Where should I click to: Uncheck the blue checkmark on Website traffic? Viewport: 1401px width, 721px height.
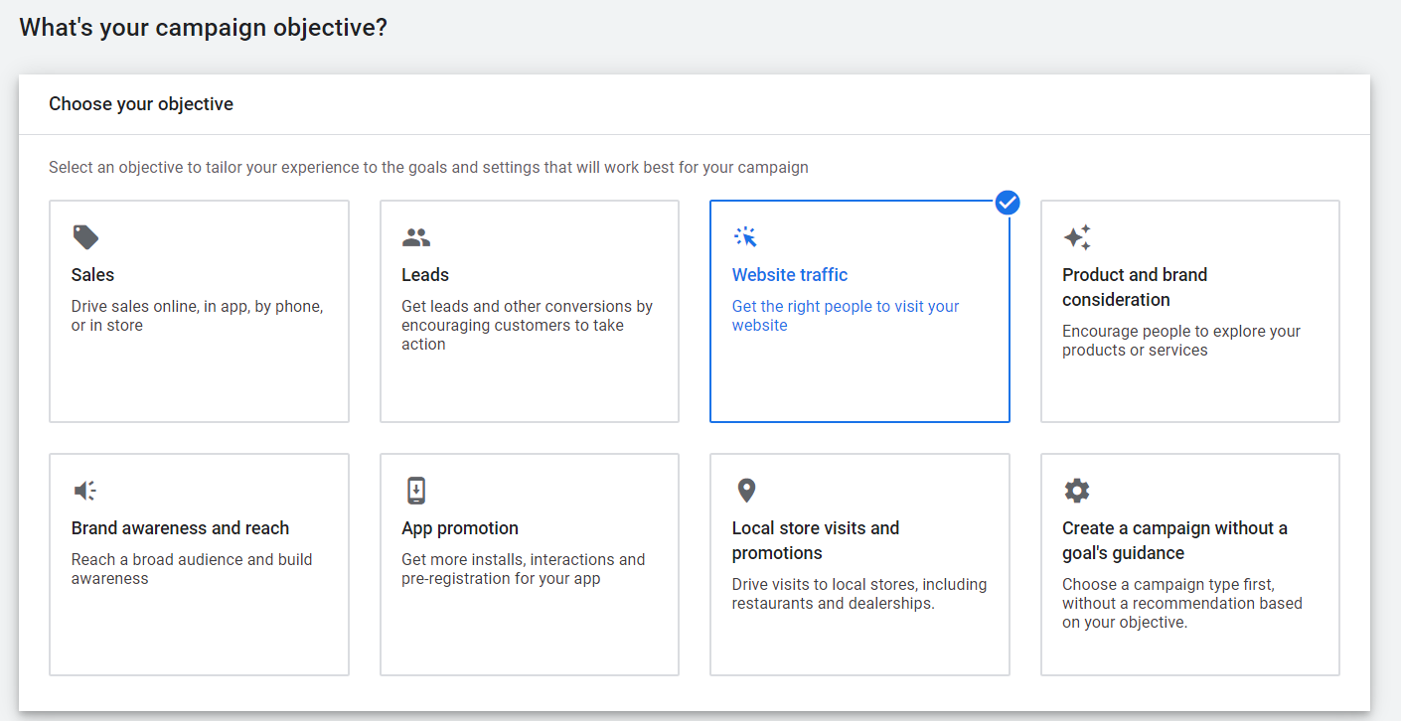1008,203
